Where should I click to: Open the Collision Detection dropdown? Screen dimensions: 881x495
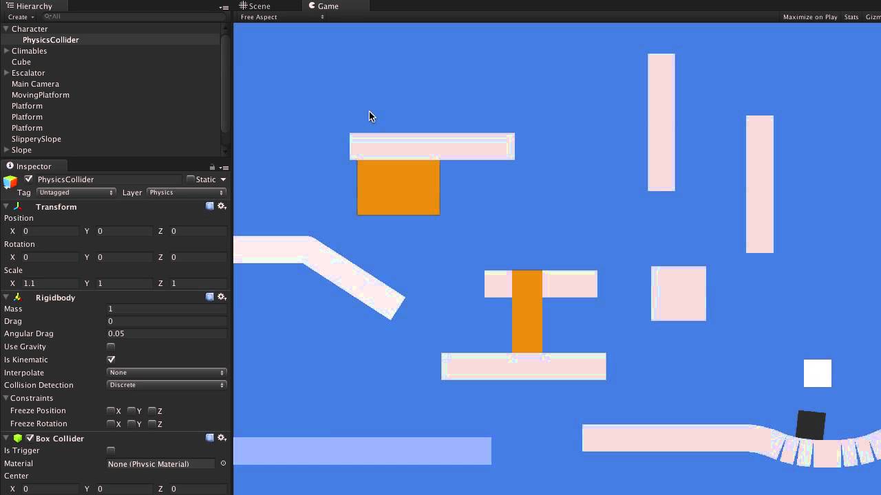166,385
